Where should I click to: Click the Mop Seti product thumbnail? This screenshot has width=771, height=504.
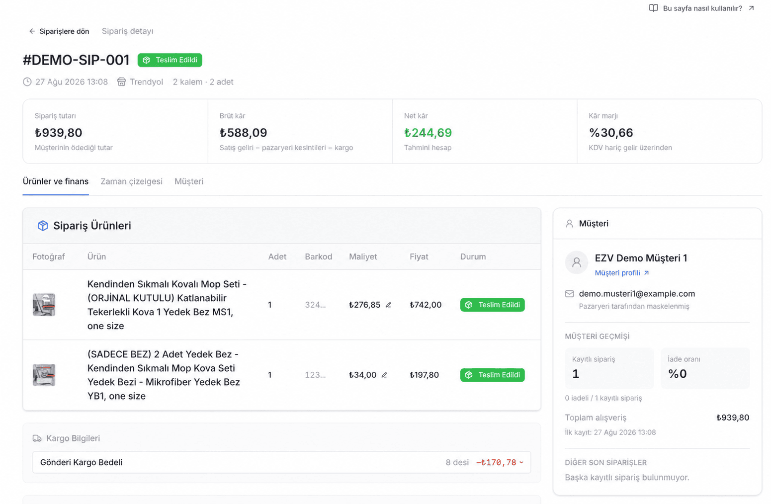[x=44, y=305]
